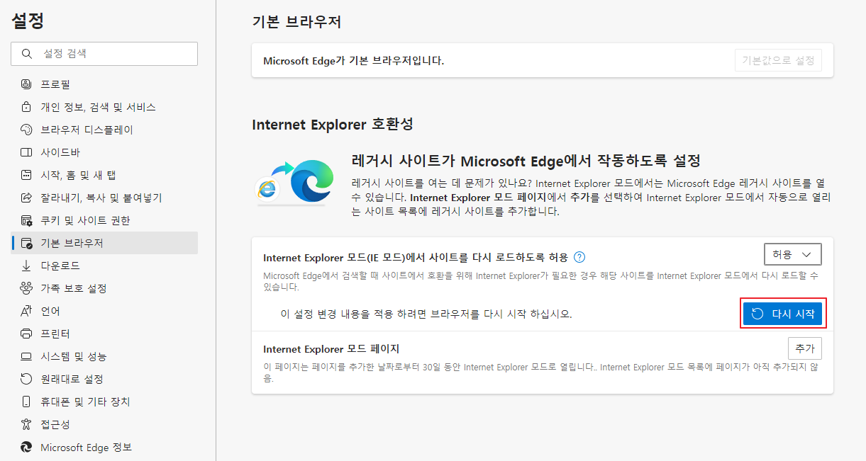The image size is (866, 461).
Task: Click the 쿠키 및 사이트 권한 icon
Action: (27, 220)
